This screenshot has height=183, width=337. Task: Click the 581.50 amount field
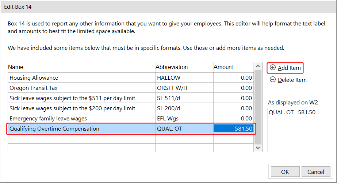(233, 129)
